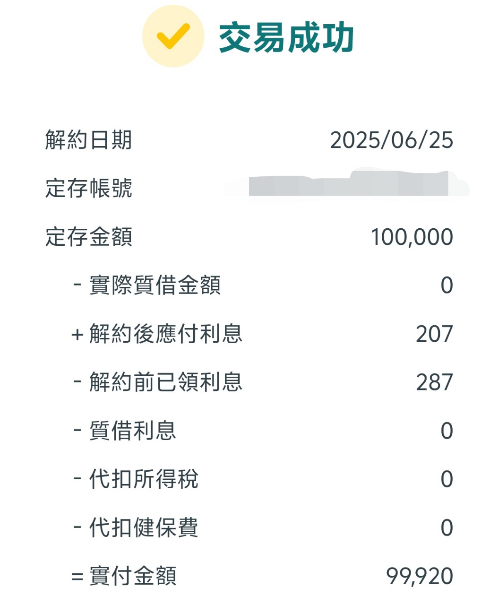The image size is (498, 605).
Task: Click the zero value beside 質借利息
Action: (x=447, y=431)
